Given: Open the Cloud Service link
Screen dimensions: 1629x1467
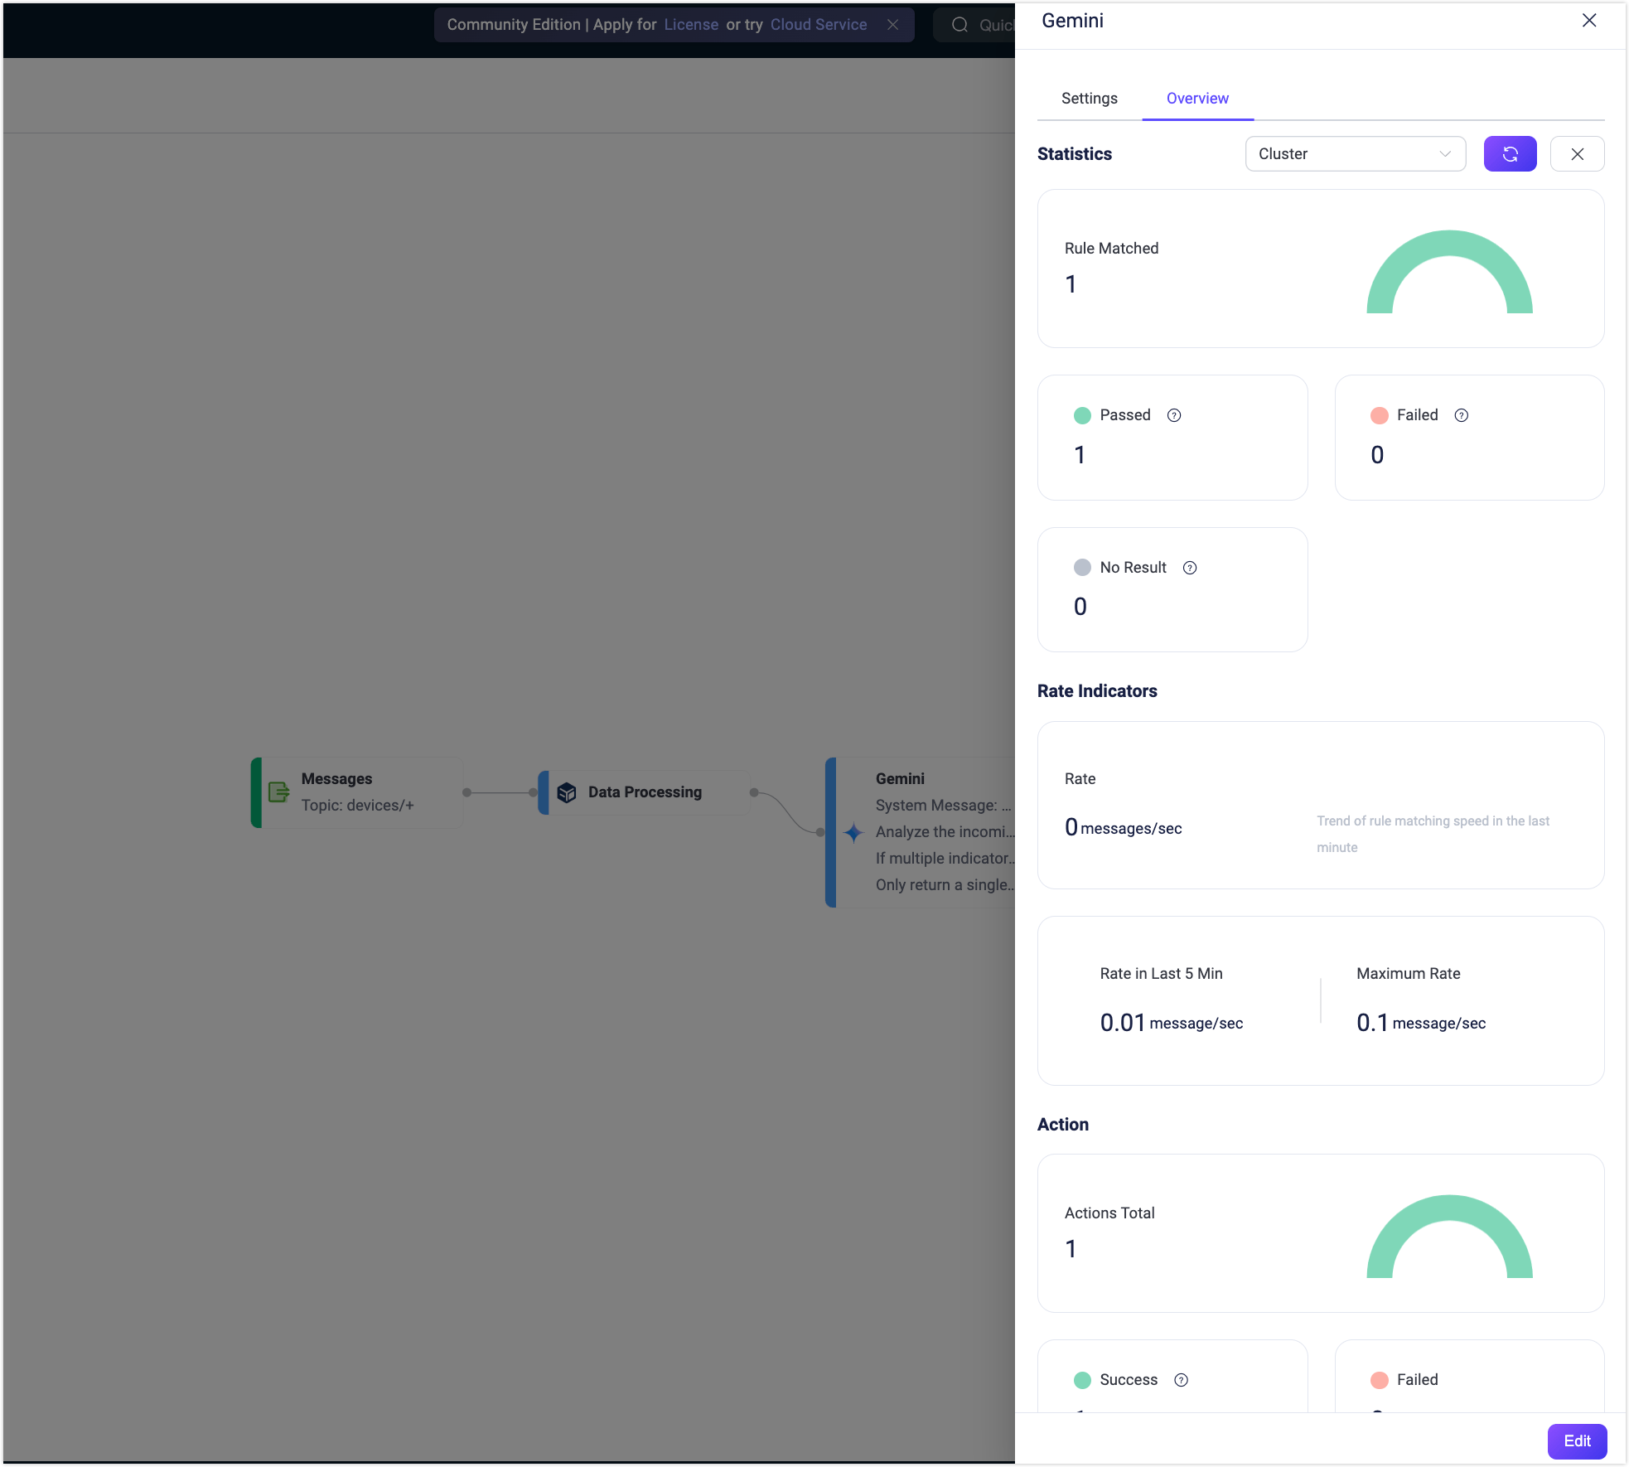Looking at the screenshot, I should pos(818,25).
